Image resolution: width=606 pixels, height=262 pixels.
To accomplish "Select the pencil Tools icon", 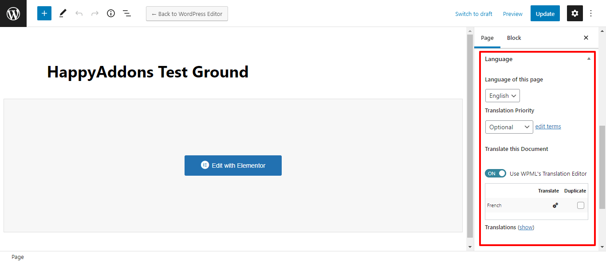I will (63, 13).
